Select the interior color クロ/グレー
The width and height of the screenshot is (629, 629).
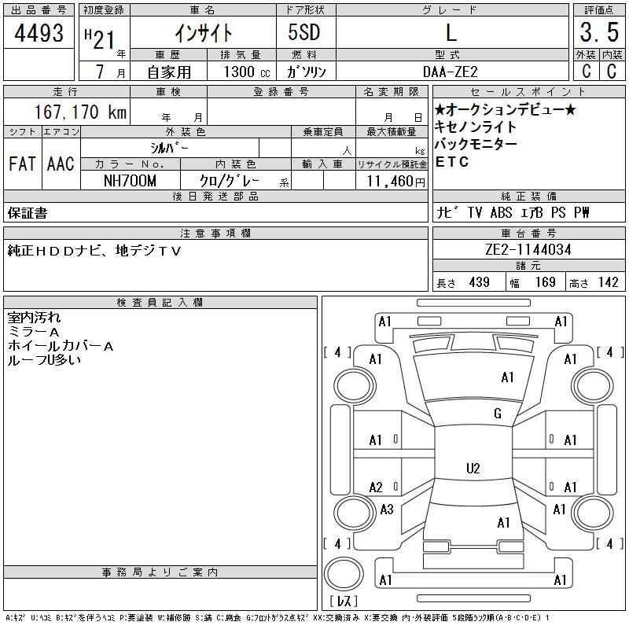coord(230,181)
